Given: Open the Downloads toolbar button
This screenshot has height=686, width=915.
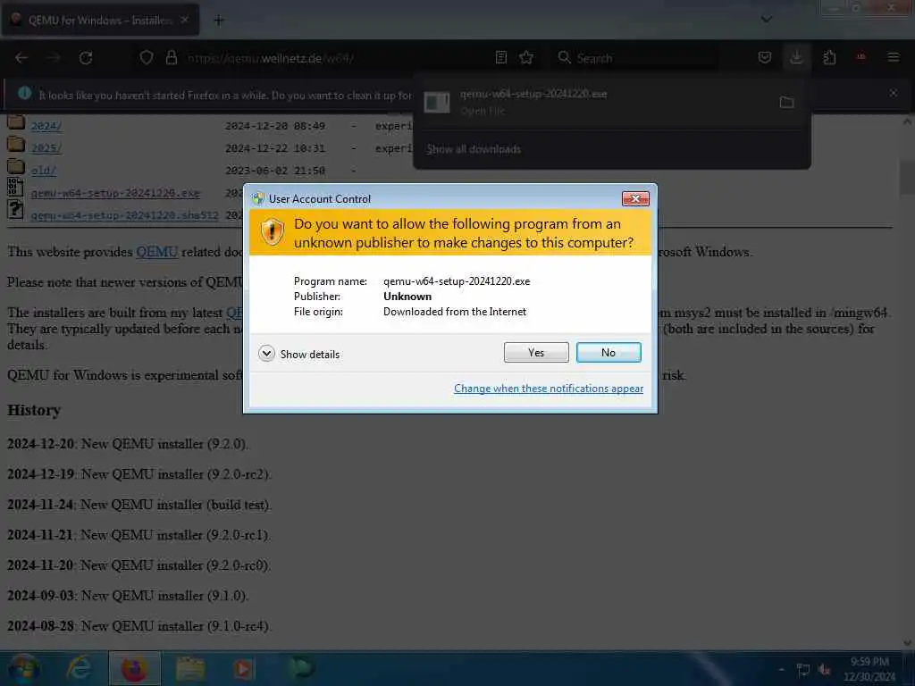Looking at the screenshot, I should pyautogui.click(x=796, y=57).
